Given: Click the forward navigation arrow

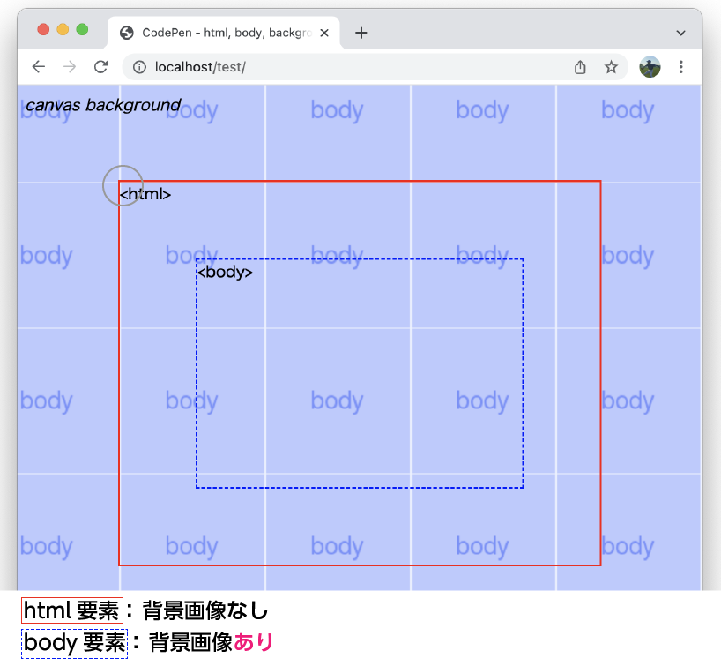Looking at the screenshot, I should pyautogui.click(x=69, y=66).
